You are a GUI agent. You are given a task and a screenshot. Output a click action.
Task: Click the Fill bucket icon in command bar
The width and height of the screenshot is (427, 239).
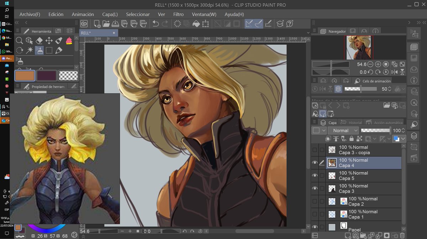(x=196, y=24)
